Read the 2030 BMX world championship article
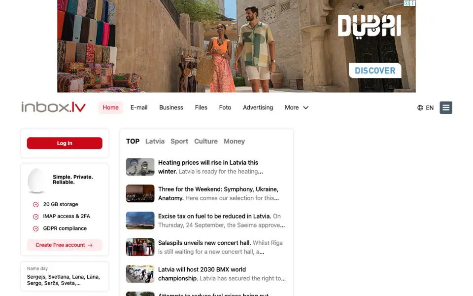Screen dimensions: 473x296 [222, 274]
